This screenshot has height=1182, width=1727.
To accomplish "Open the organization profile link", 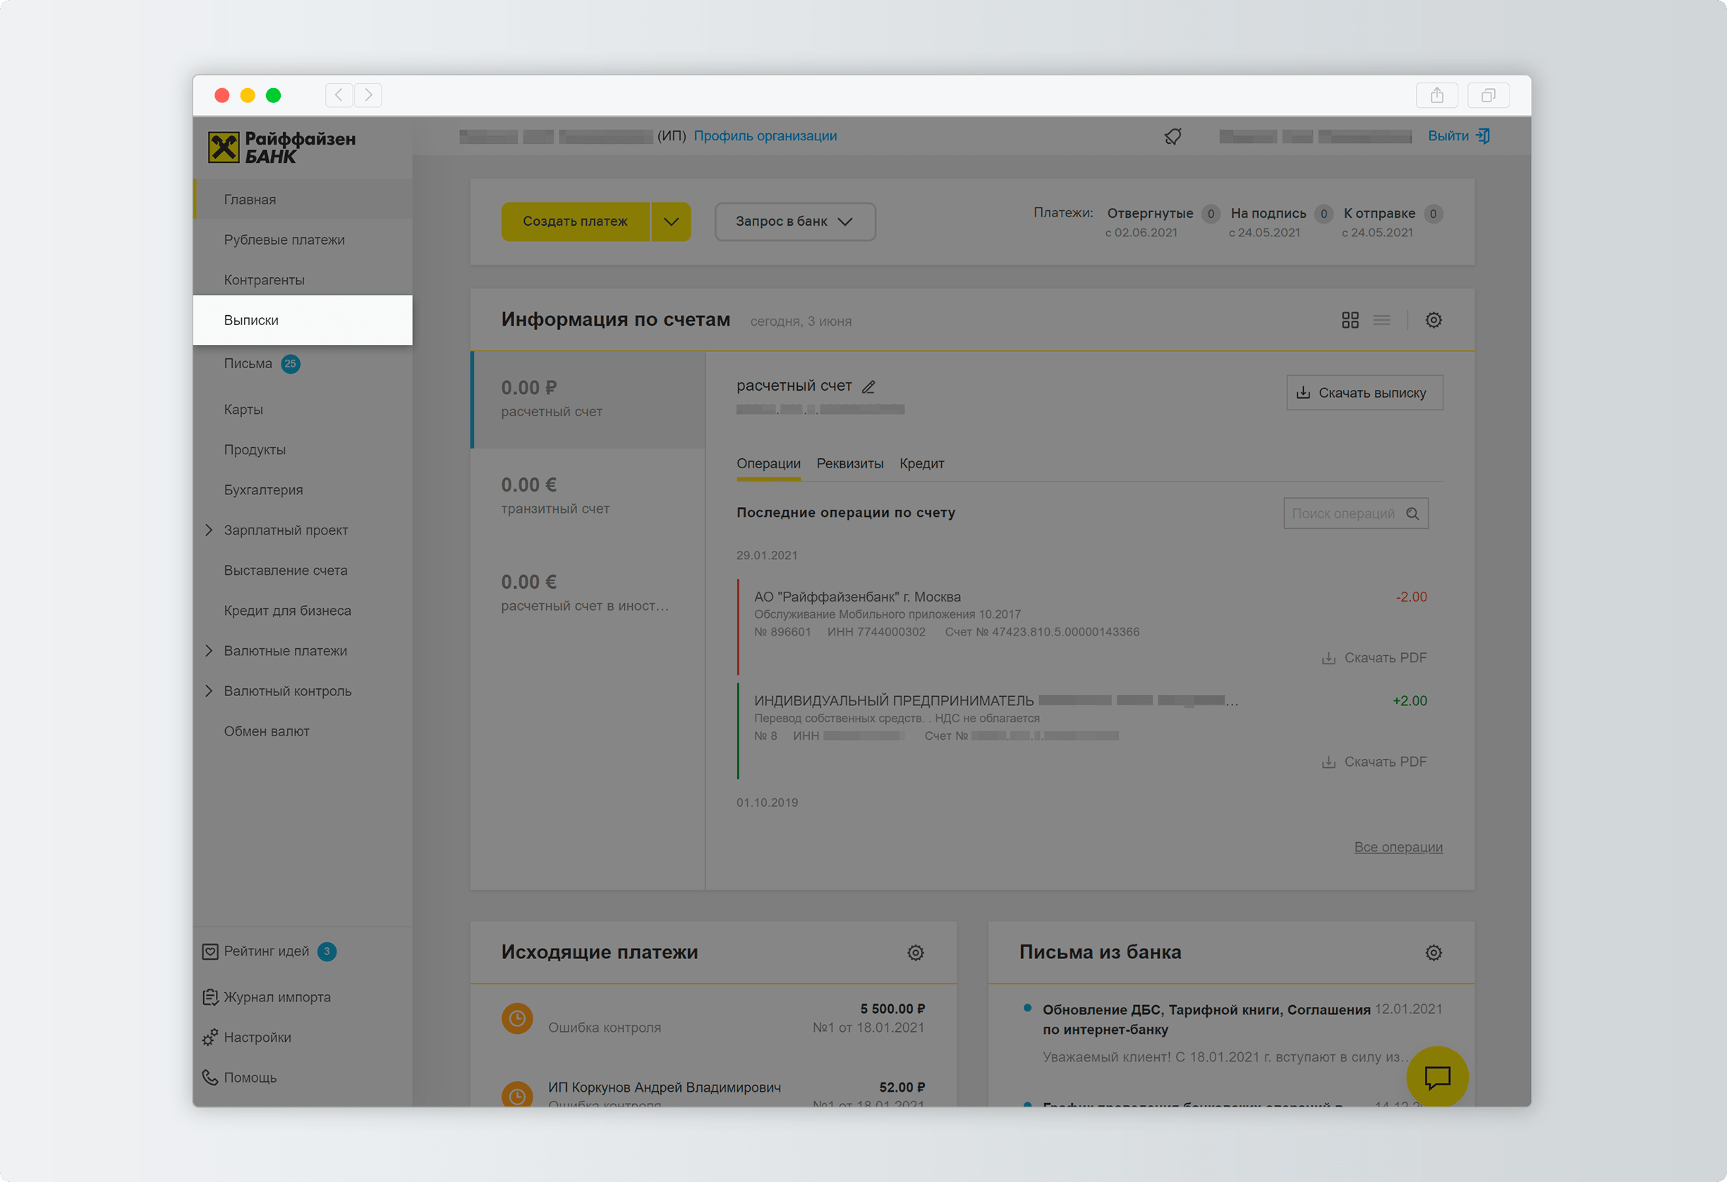I will pos(765,136).
